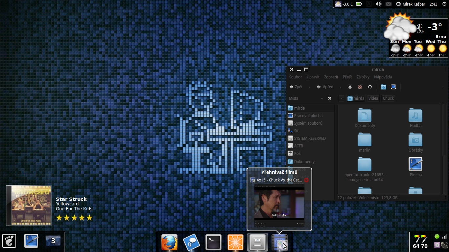
Task: Click the Computer toolbar icon
Action: [393, 87]
